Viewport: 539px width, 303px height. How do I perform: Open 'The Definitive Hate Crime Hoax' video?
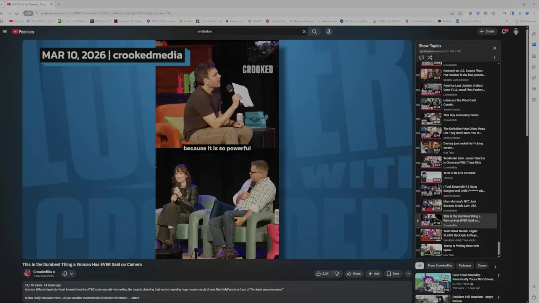pyautogui.click(x=456, y=133)
